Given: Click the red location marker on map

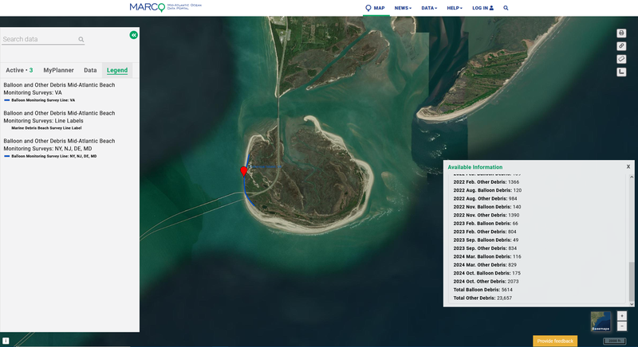Looking at the screenshot, I should 244,171.
